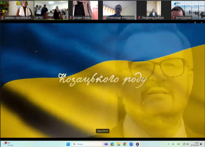The image size is (205, 147).
Task: Expand the hidden system tray icons chevron
Action: 168,144
